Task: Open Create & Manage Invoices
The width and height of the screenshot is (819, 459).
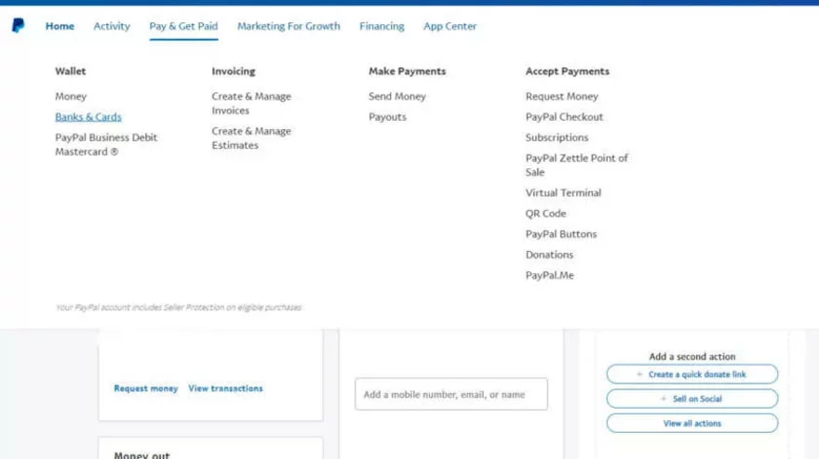Action: tap(251, 103)
